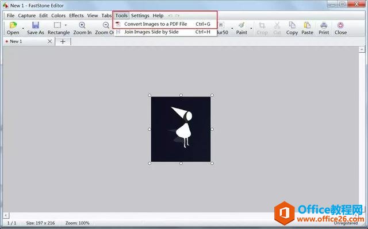Open the Effects menu
The image size is (368, 229).
tap(76, 15)
